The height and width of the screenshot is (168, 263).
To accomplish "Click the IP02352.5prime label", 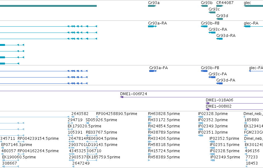I will click(x=224, y=139).
